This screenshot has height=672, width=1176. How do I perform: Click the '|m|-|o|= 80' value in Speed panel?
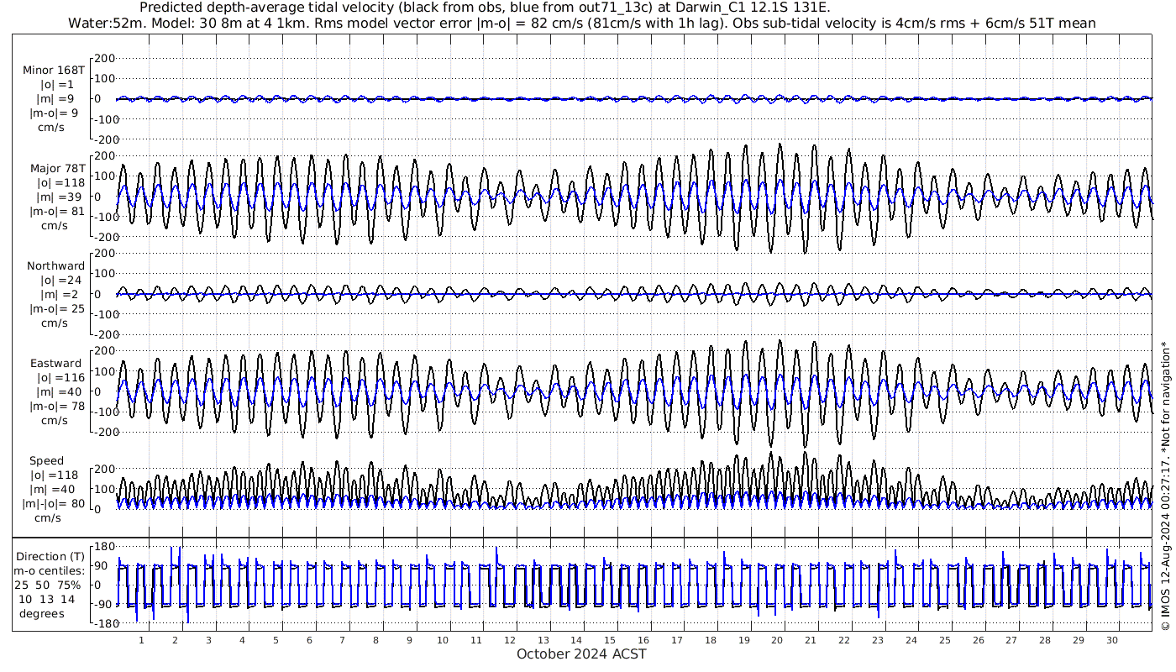click(x=55, y=504)
